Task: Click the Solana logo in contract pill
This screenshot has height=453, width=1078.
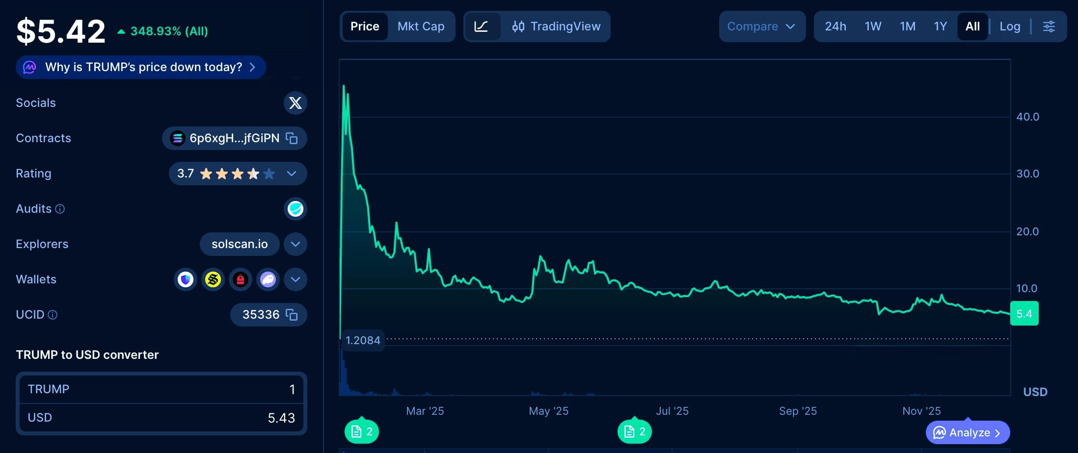Action: pyautogui.click(x=178, y=138)
